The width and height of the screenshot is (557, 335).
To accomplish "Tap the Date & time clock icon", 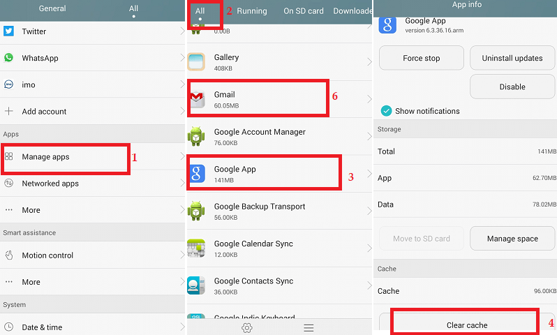I will pos(8,327).
